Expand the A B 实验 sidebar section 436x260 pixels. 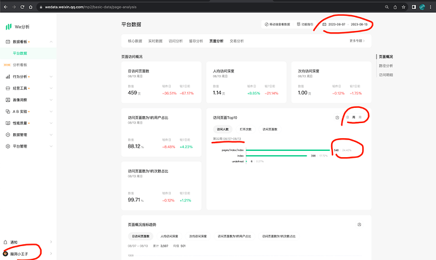(x=51, y=112)
